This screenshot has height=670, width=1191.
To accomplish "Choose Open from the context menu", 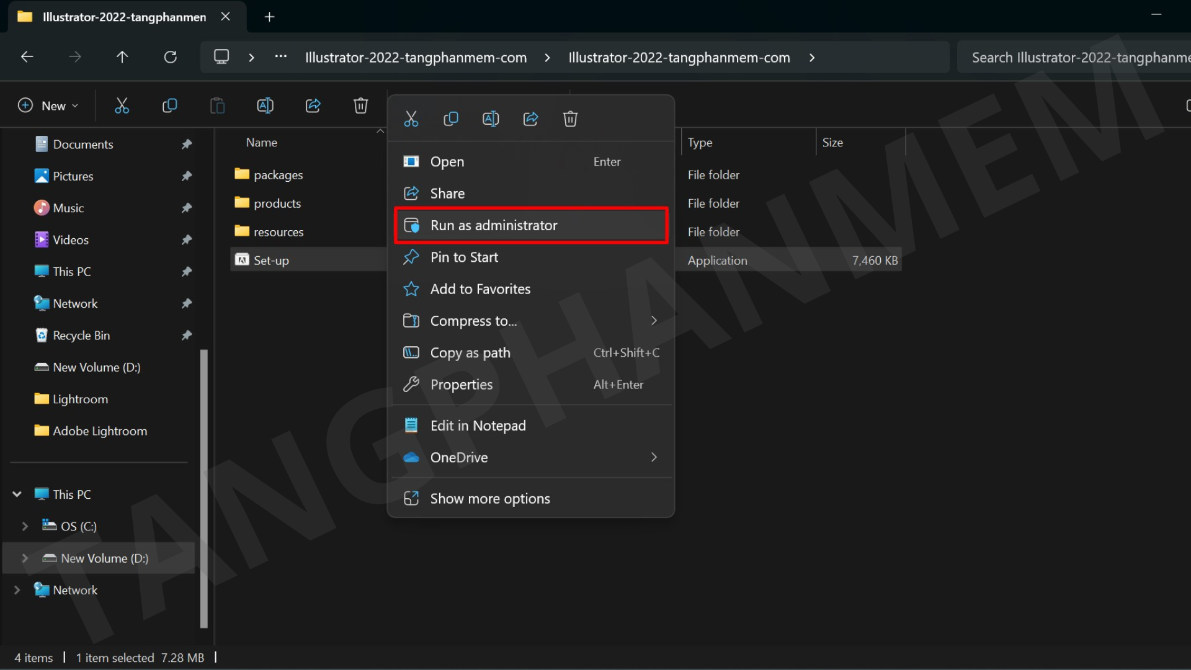I will pyautogui.click(x=531, y=161).
